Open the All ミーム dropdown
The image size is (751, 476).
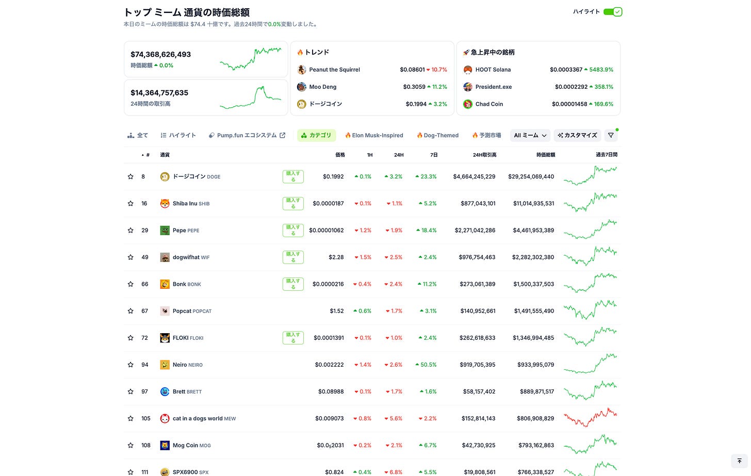click(x=530, y=135)
